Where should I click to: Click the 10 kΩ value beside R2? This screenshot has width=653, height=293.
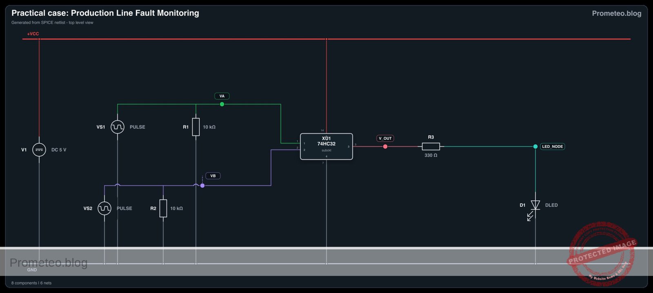tap(177, 208)
